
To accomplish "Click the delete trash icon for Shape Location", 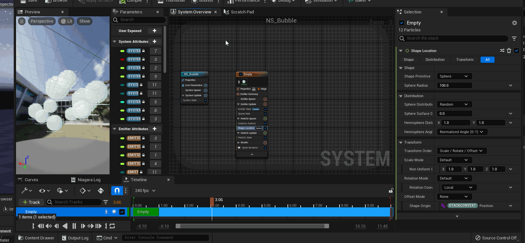I will 509,51.
